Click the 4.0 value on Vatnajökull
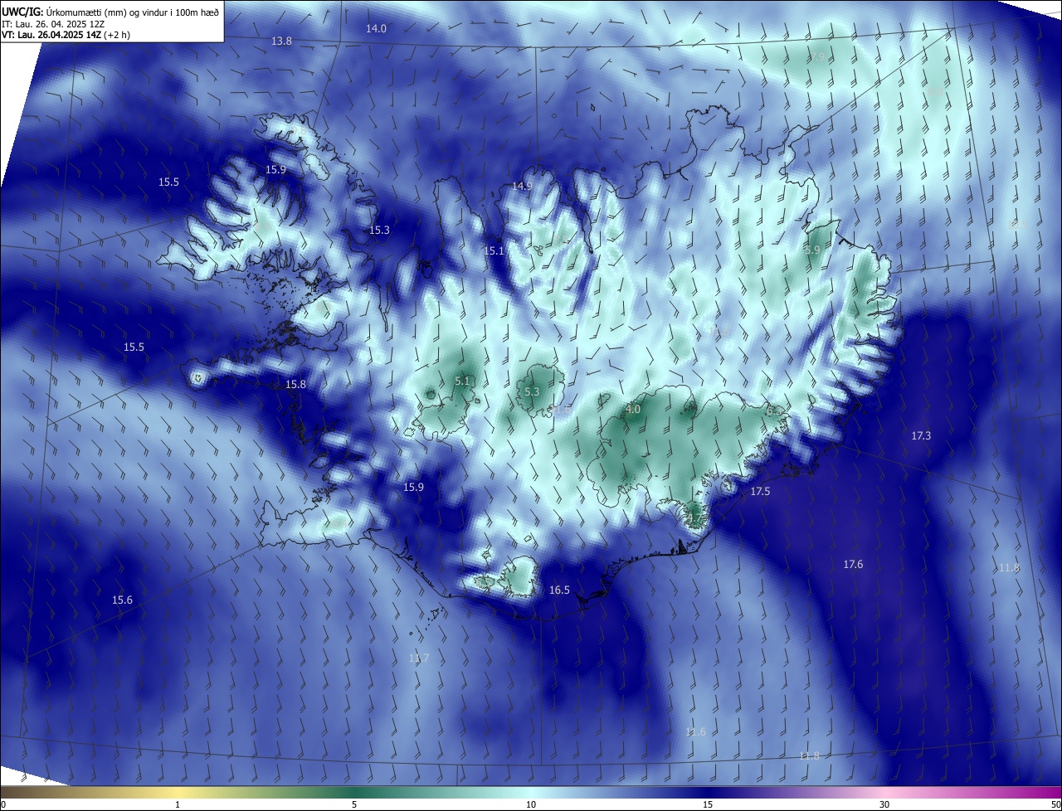This screenshot has width=1062, height=811. (633, 410)
